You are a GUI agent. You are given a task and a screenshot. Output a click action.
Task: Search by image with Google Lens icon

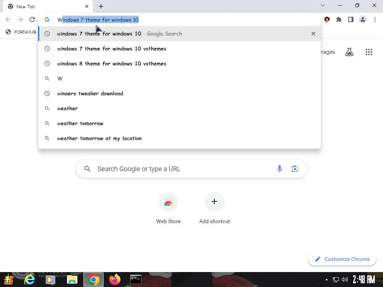[x=295, y=169]
